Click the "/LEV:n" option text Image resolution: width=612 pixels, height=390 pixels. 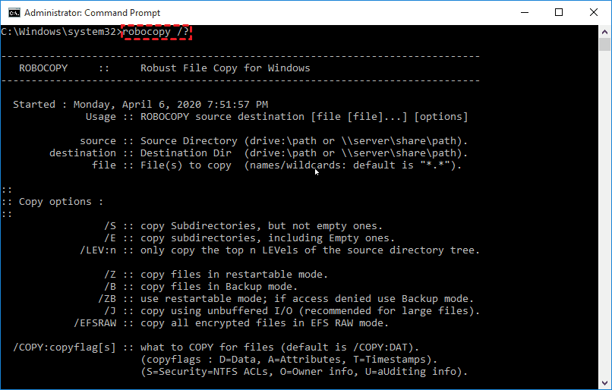click(98, 250)
